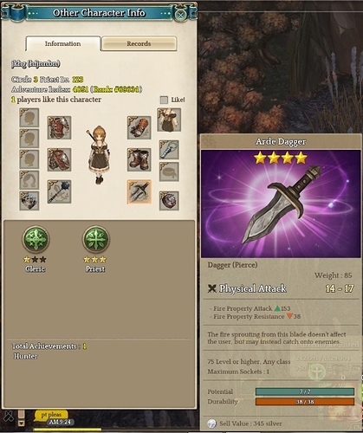Select the leather boots slot
Image resolution: width=363 pixels, height=433 pixels.
(139, 159)
